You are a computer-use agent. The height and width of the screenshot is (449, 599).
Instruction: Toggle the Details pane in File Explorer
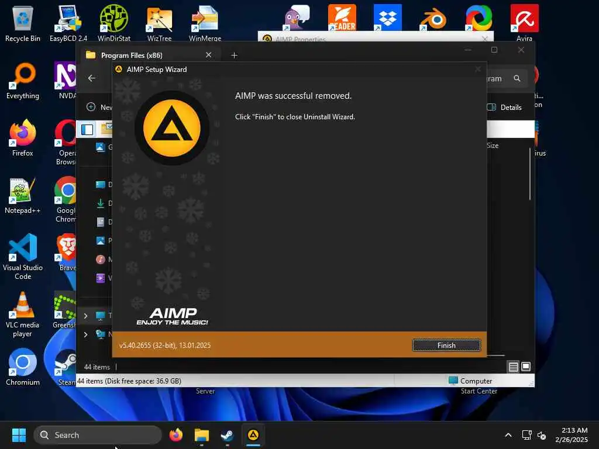pyautogui.click(x=504, y=108)
